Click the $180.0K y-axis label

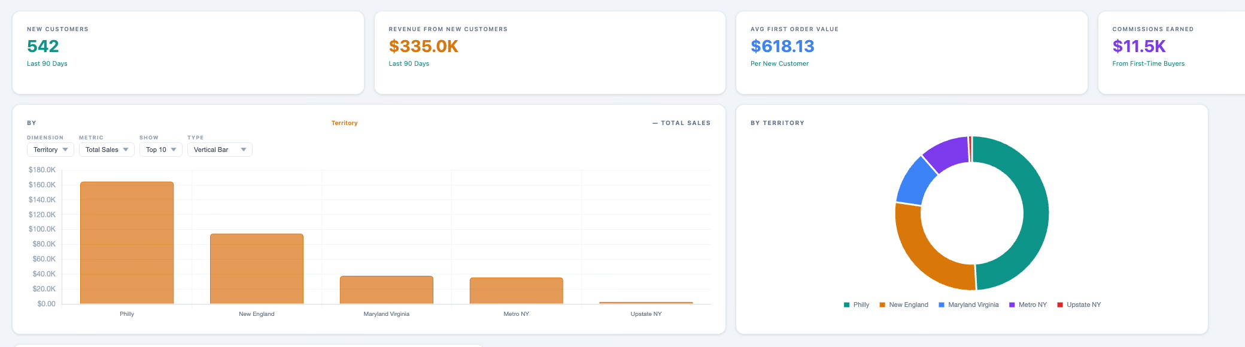42,170
